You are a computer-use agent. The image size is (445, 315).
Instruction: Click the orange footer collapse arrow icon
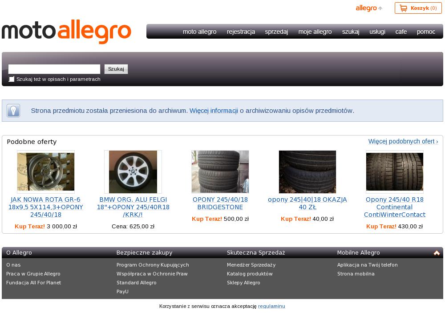(437, 253)
